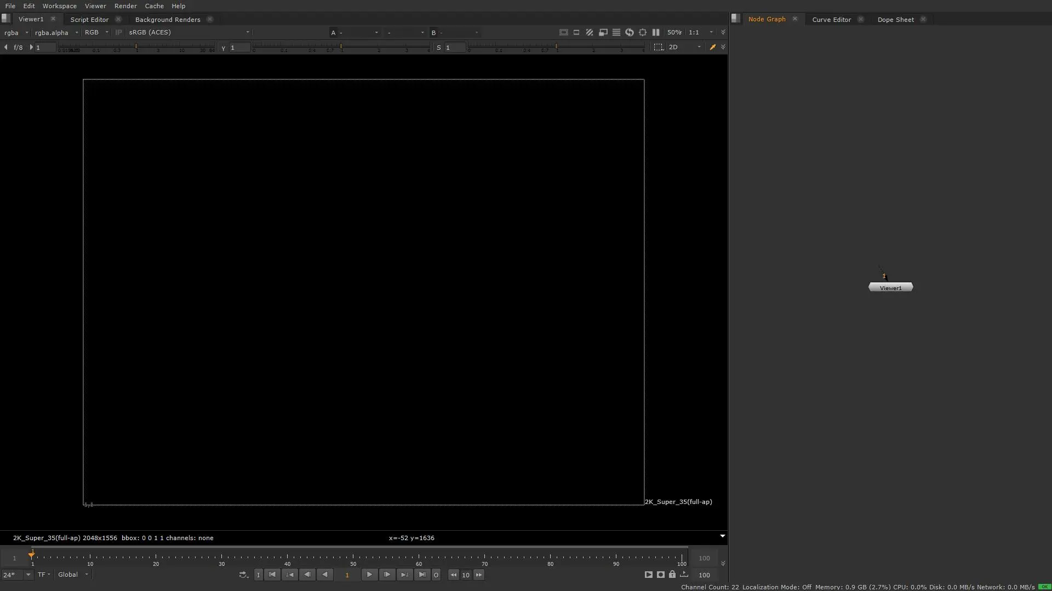Click scanline render lines icon
Viewport: 1052px width, 591px height.
coord(616,32)
